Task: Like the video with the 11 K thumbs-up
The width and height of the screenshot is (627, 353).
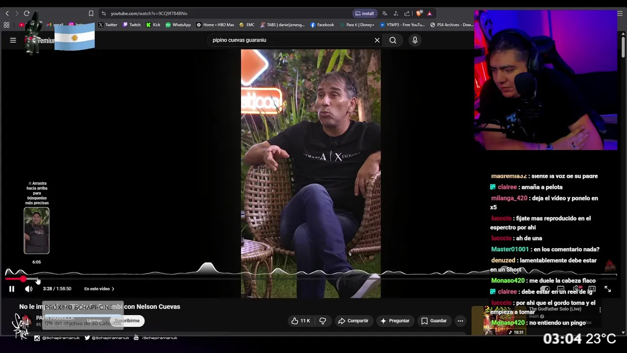Action: (301, 321)
